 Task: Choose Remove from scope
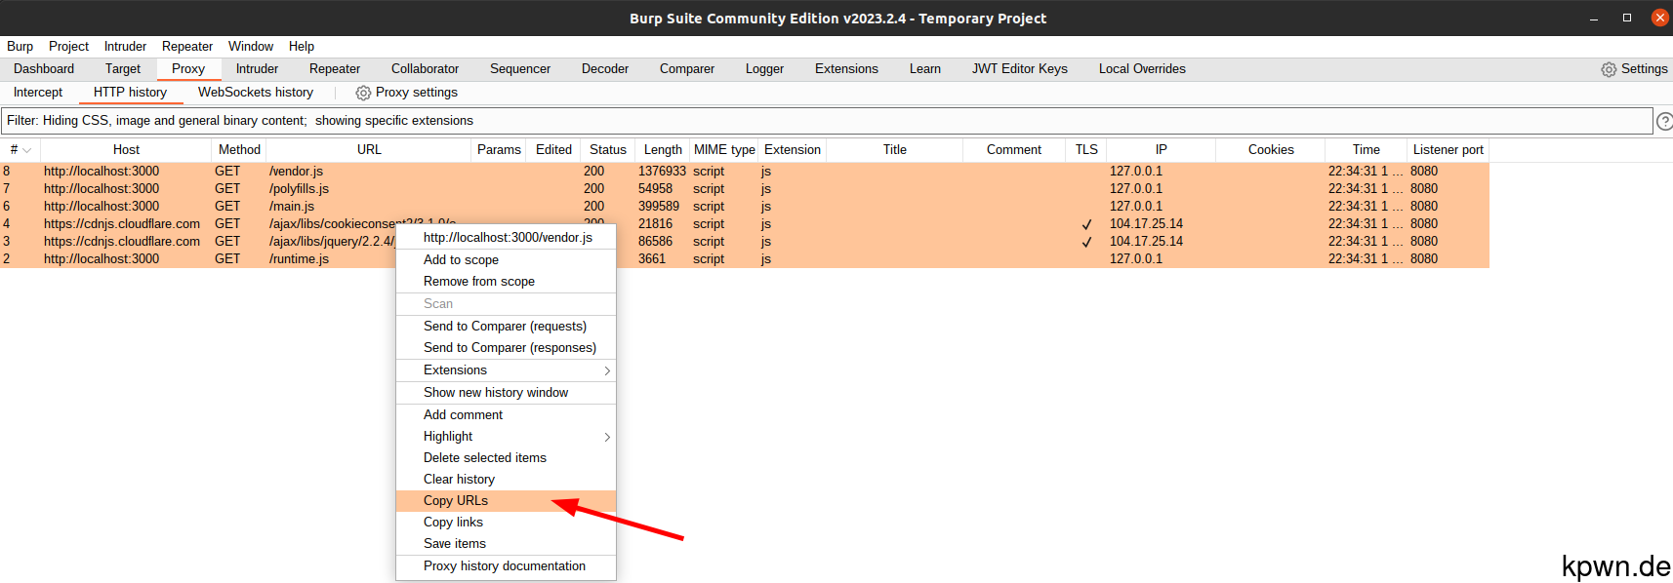pyautogui.click(x=506, y=282)
